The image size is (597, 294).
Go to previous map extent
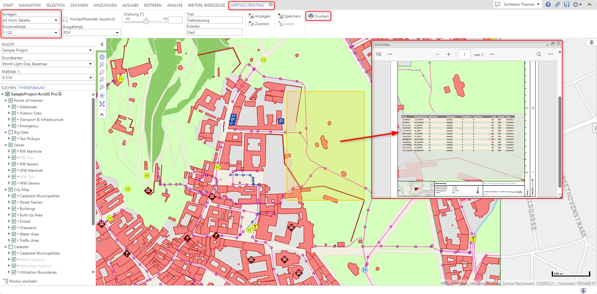(102, 80)
